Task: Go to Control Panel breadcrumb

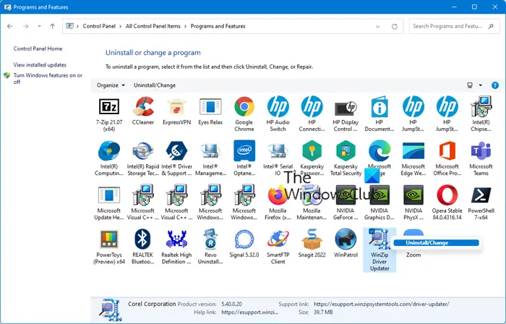Action: pyautogui.click(x=99, y=27)
